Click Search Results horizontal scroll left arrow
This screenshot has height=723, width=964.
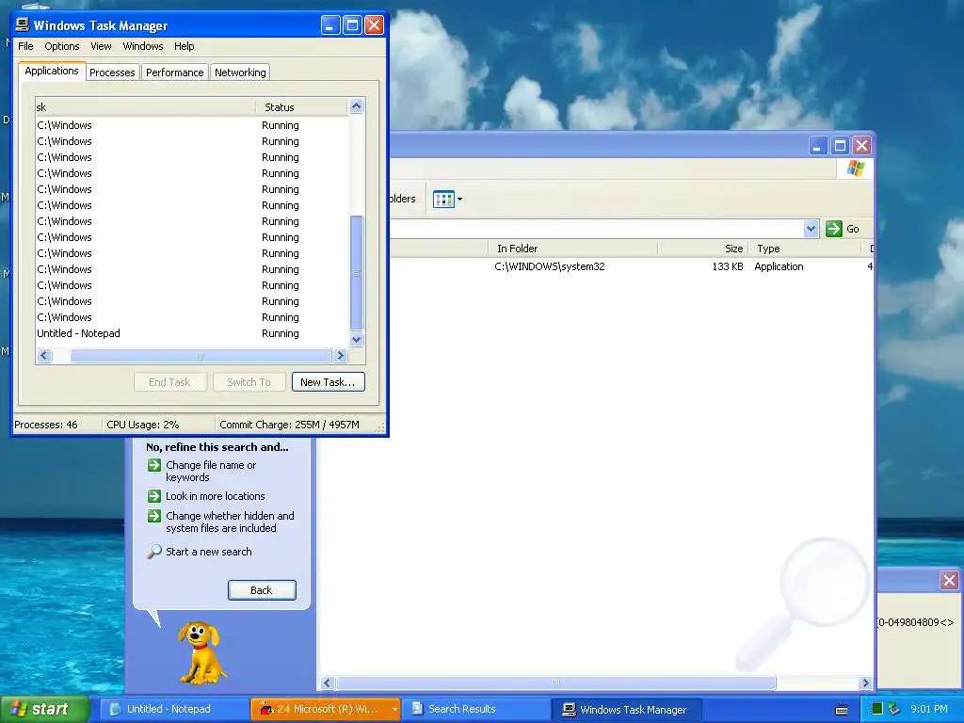pyautogui.click(x=327, y=683)
